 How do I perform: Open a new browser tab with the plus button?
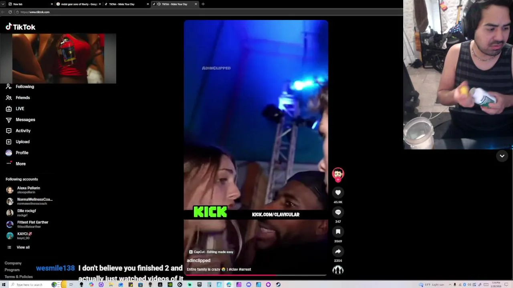pyautogui.click(x=203, y=4)
